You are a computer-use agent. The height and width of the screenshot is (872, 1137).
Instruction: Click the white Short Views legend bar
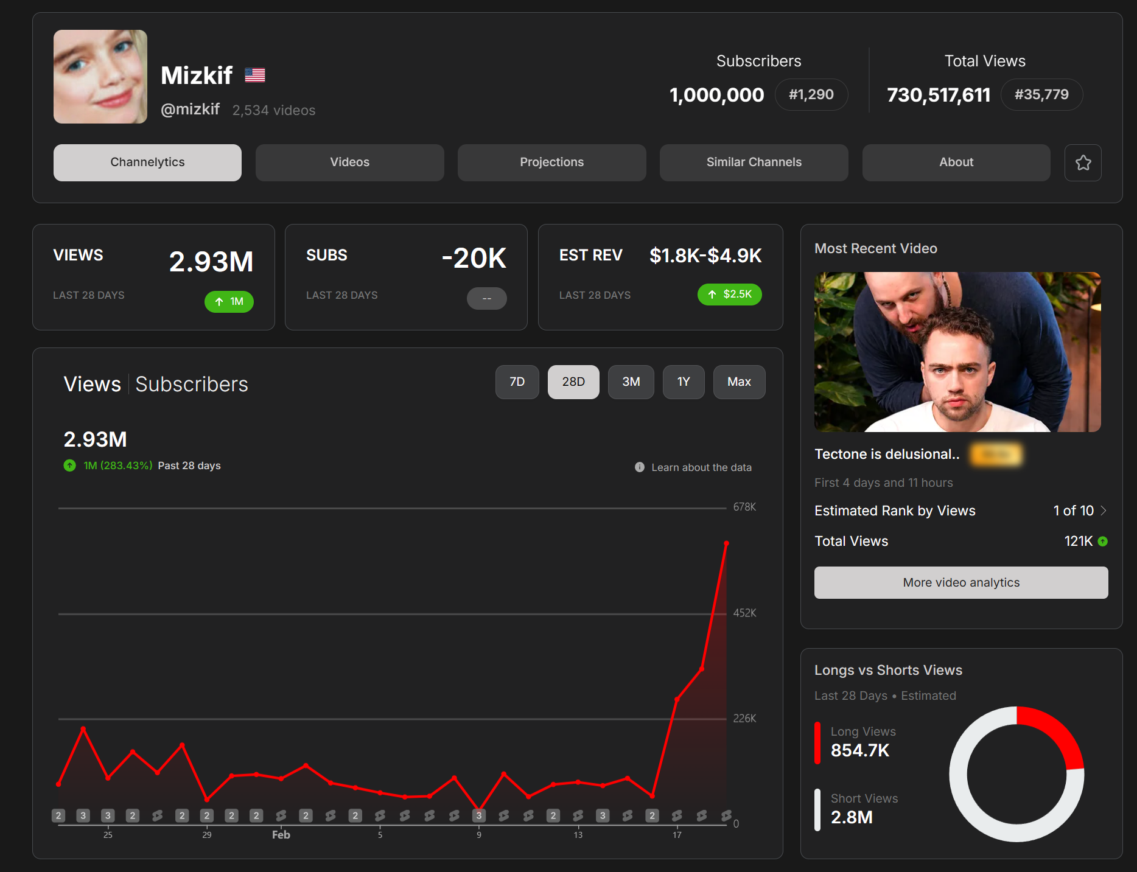coord(817,810)
